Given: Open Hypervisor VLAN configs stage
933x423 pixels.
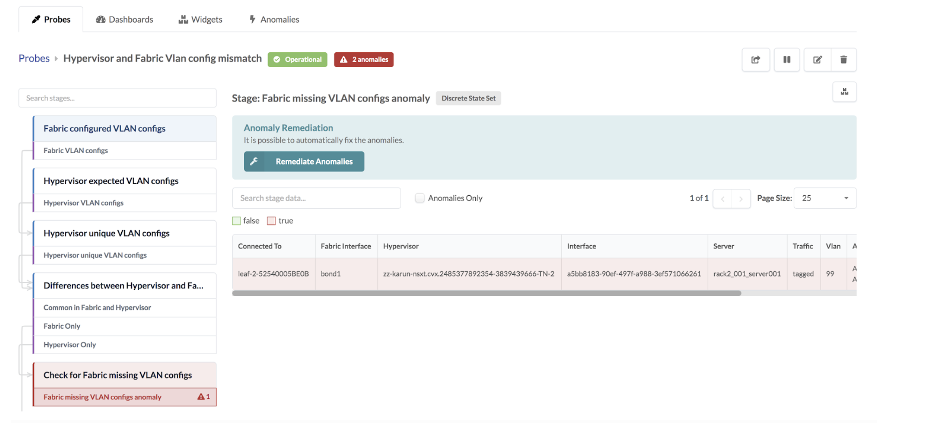Looking at the screenshot, I should (125, 203).
